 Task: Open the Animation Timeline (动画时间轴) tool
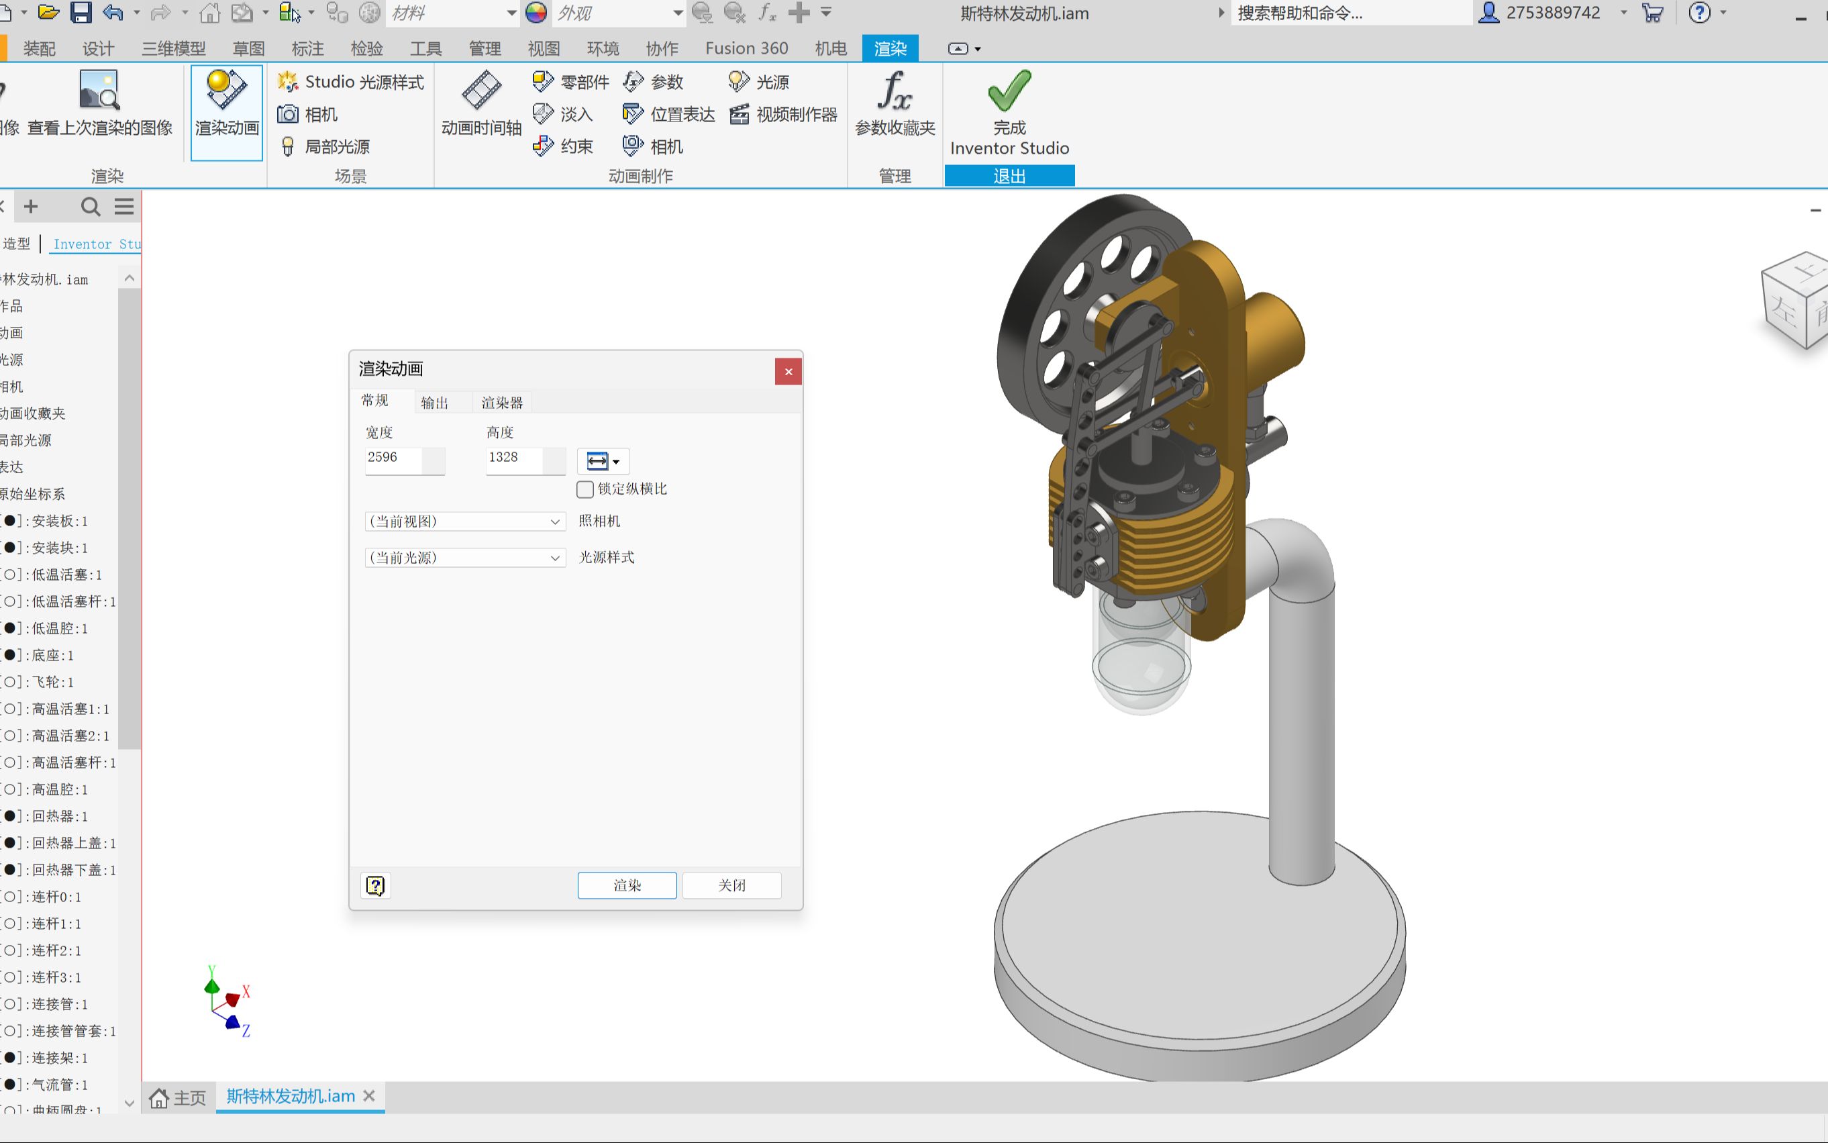click(x=481, y=91)
